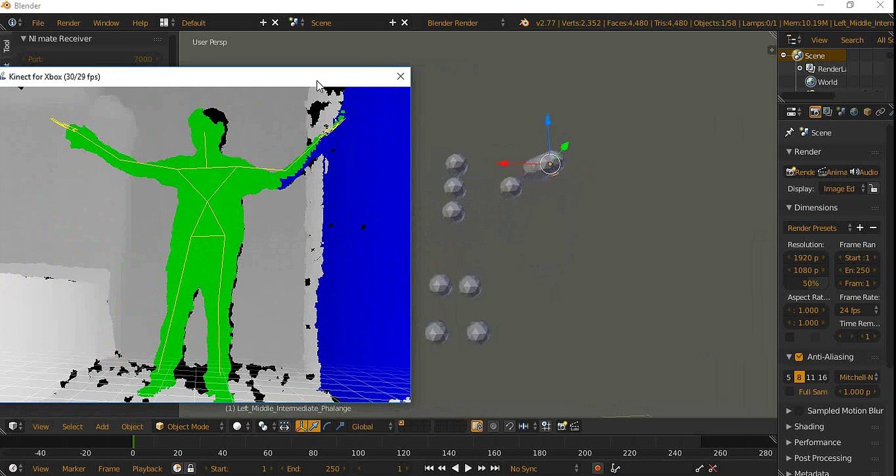Play animation in reverse
Viewport: 896px width, 476px height.
tap(455, 468)
